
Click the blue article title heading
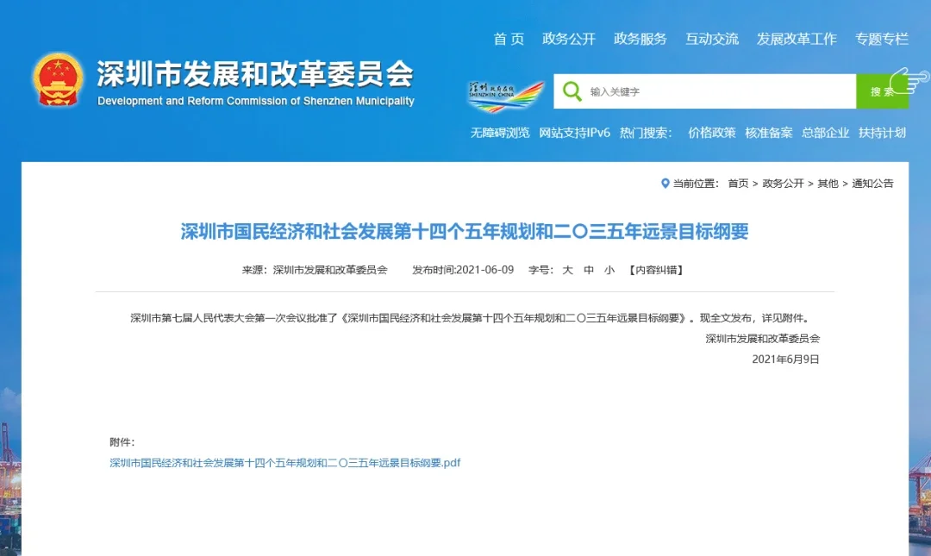coord(465,232)
